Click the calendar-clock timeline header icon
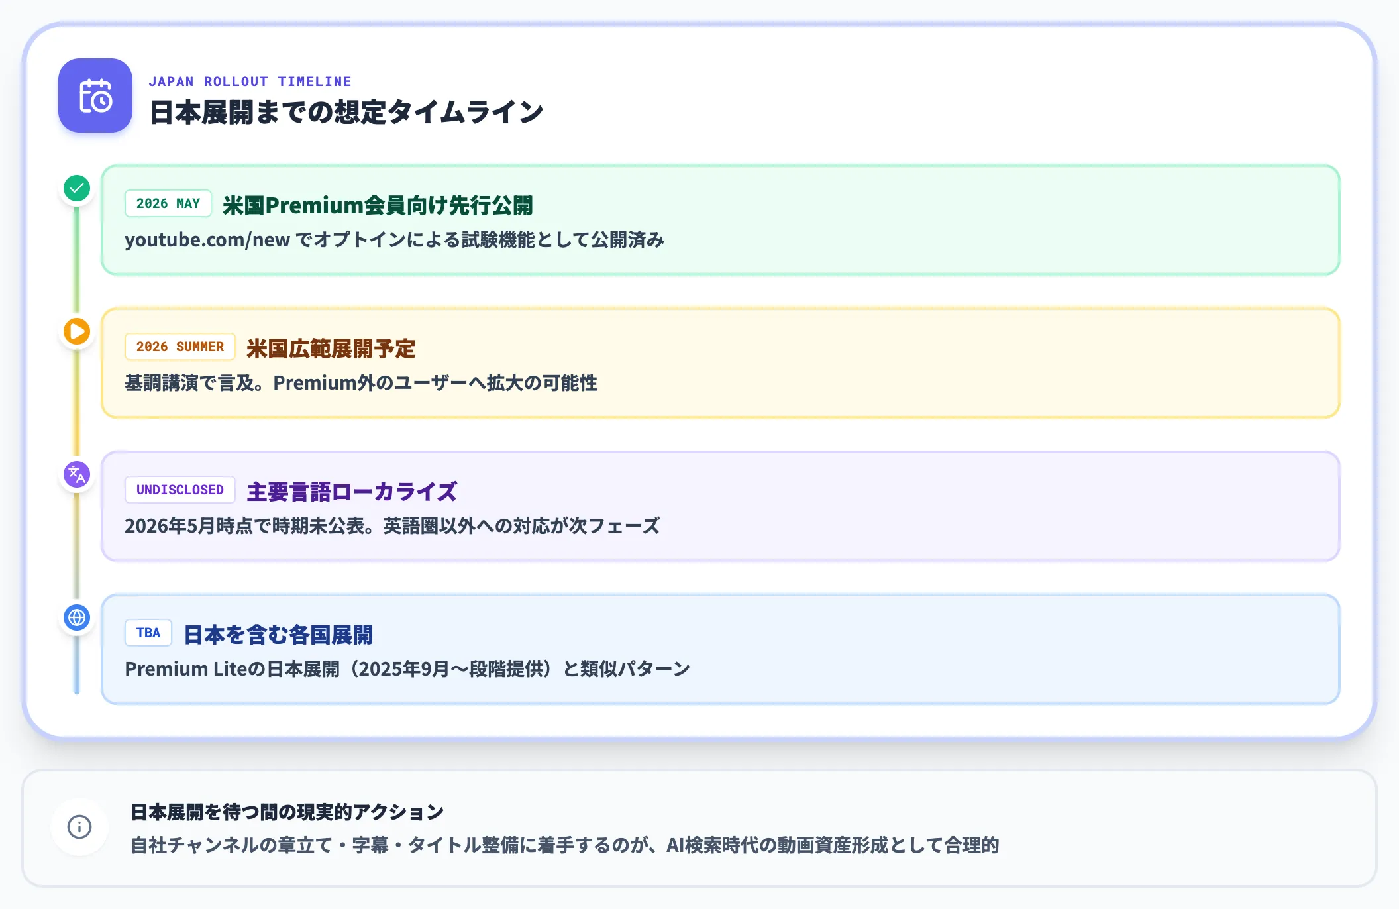 [x=95, y=95]
